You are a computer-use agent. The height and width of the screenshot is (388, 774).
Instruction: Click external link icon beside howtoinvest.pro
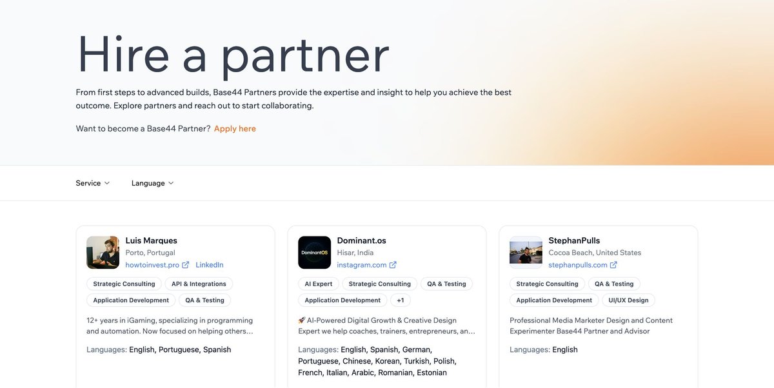pos(186,265)
